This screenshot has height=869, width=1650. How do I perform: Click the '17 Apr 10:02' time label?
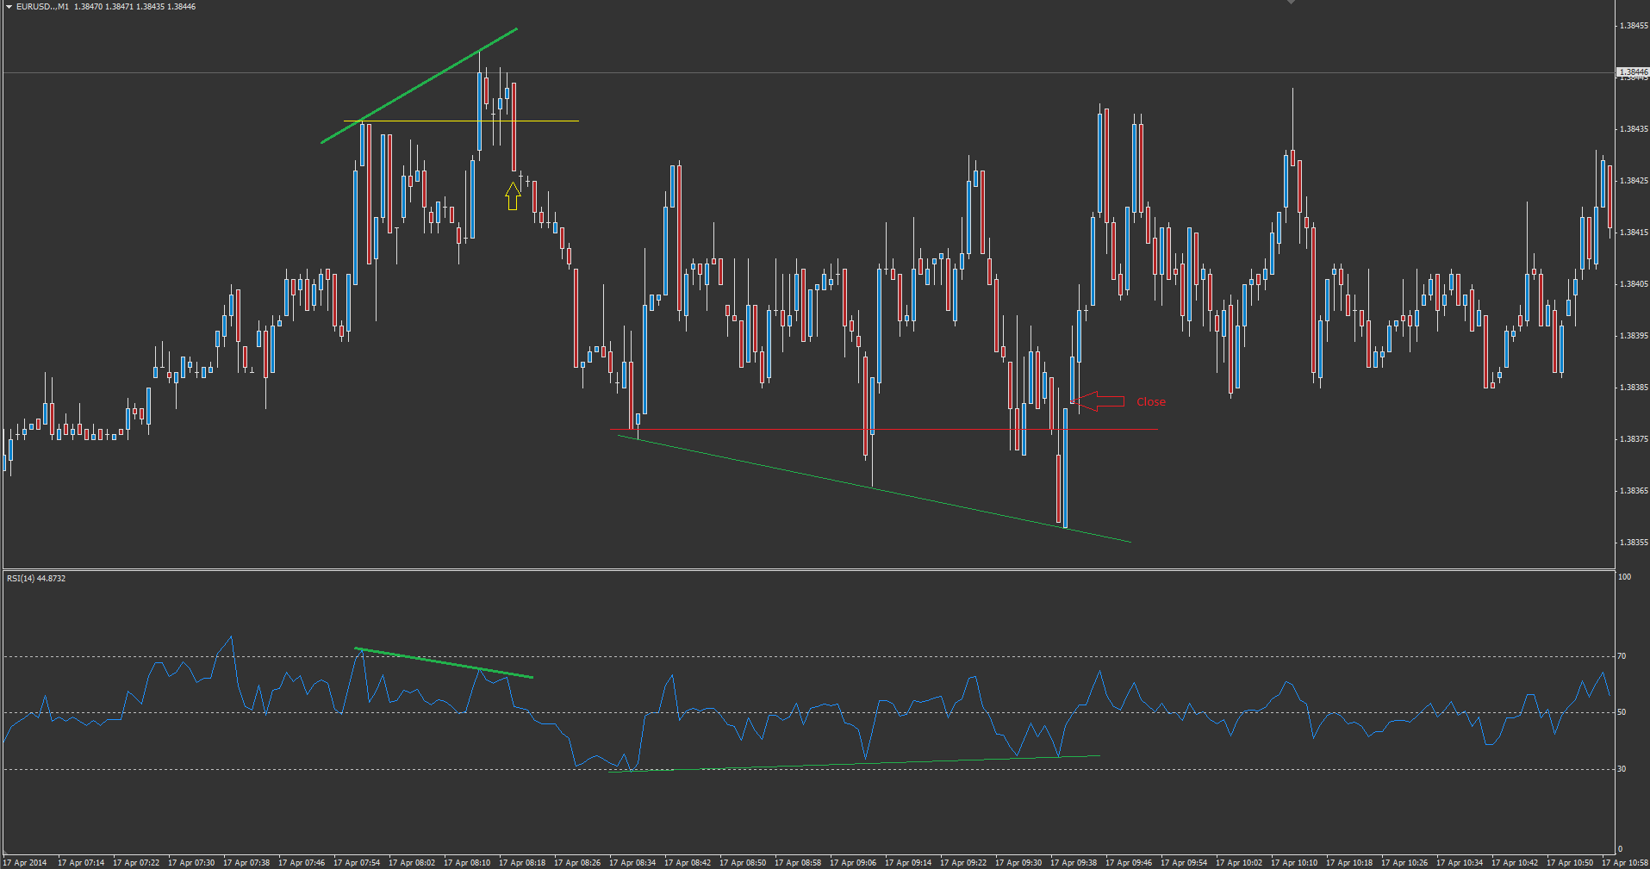click(x=1239, y=862)
